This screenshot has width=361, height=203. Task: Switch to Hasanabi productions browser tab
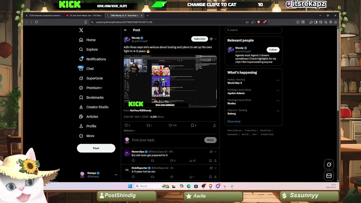(43, 16)
